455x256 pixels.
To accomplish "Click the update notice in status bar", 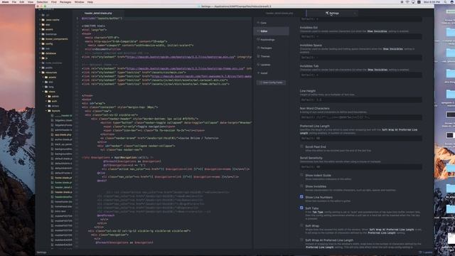I will point(426,252).
